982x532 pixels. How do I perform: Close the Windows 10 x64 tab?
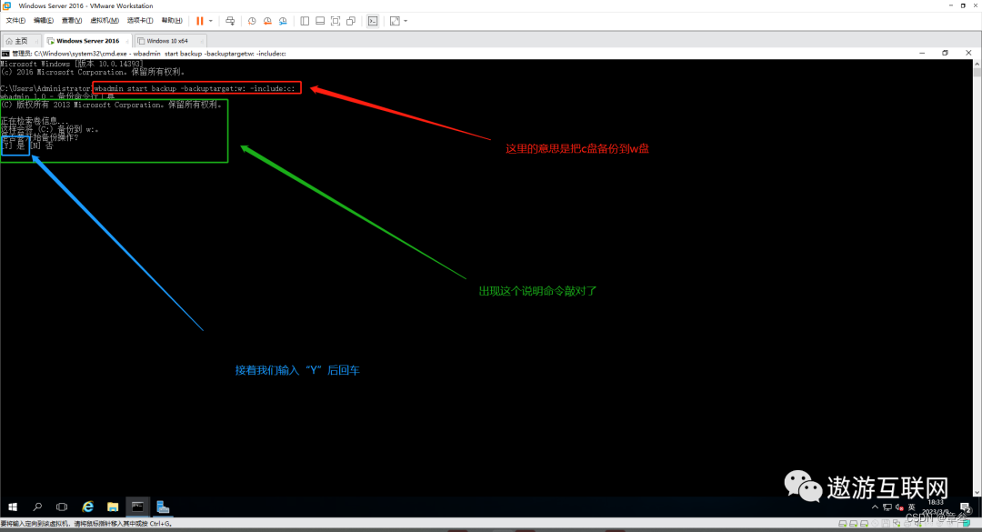pyautogui.click(x=202, y=41)
